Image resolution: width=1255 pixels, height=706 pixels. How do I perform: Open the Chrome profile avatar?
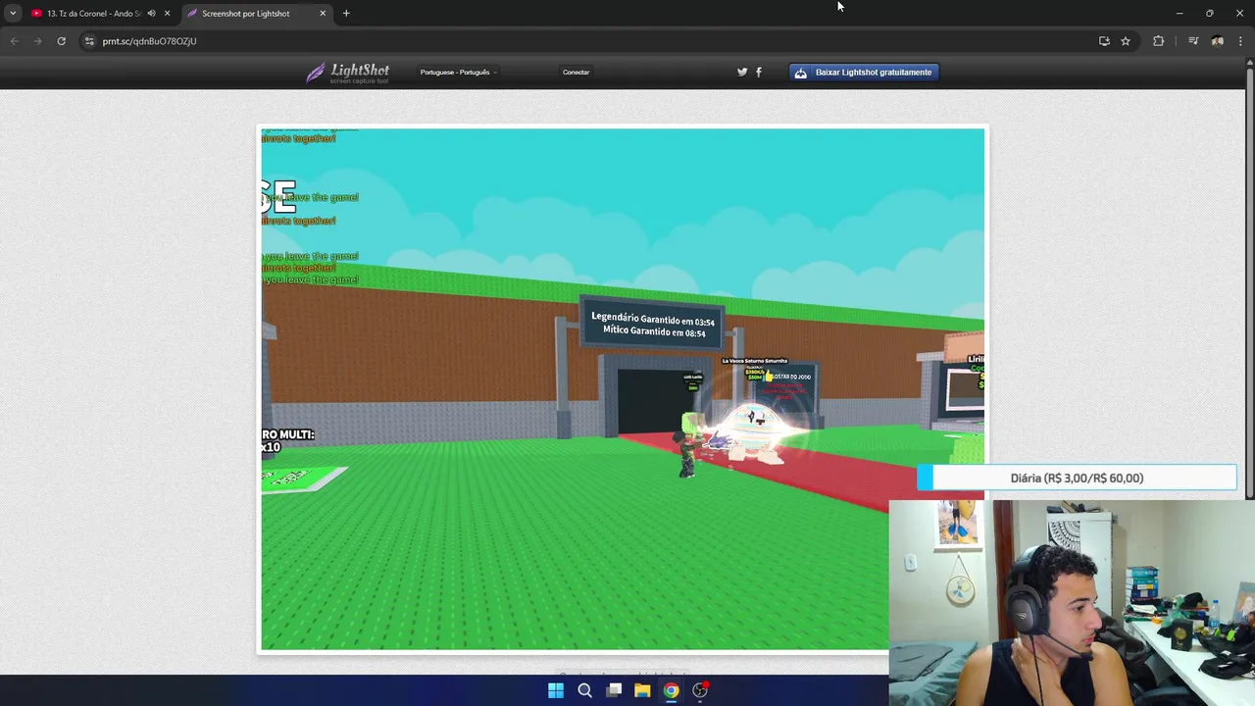pos(1217,41)
